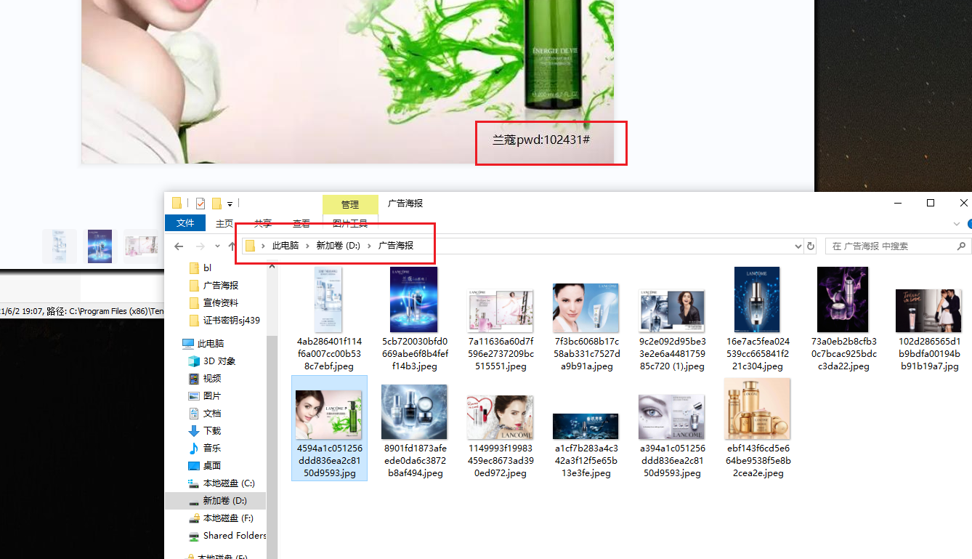Open the 3D 对象 folder
The width and height of the screenshot is (972, 559).
coord(219,361)
